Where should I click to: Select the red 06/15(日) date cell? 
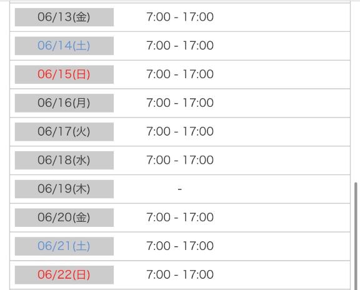click(64, 74)
